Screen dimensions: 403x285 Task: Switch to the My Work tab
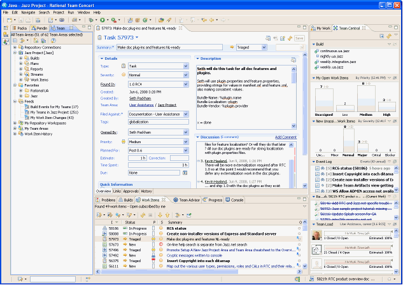pos(321,28)
